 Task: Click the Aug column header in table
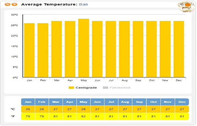coord(125,102)
